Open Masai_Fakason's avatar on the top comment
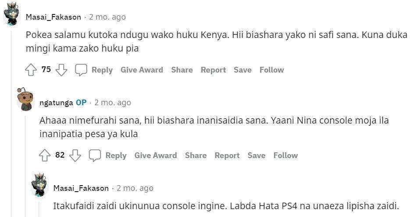This screenshot has width=410, height=217. pyautogui.click(x=12, y=15)
